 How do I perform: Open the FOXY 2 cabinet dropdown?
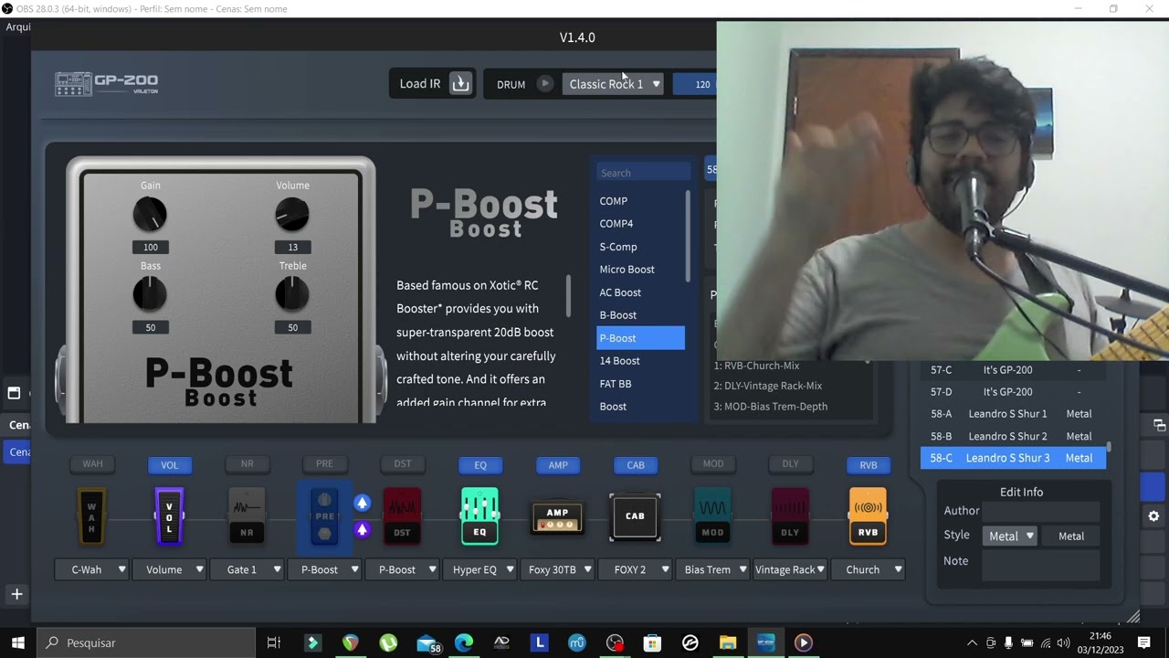[x=635, y=569]
